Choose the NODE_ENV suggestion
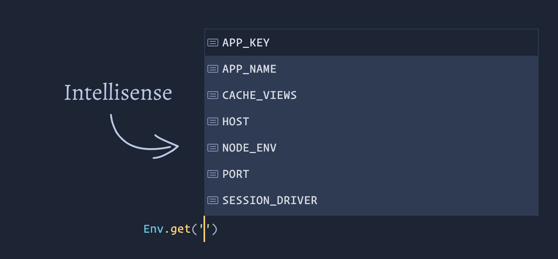This screenshot has height=259, width=558. 249,148
